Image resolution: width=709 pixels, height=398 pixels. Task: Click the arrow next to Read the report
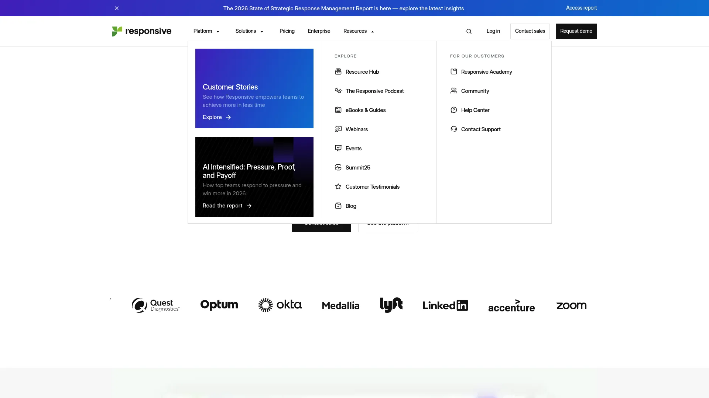(x=249, y=206)
